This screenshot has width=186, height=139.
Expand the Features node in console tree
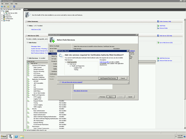click(x=2, y=15)
